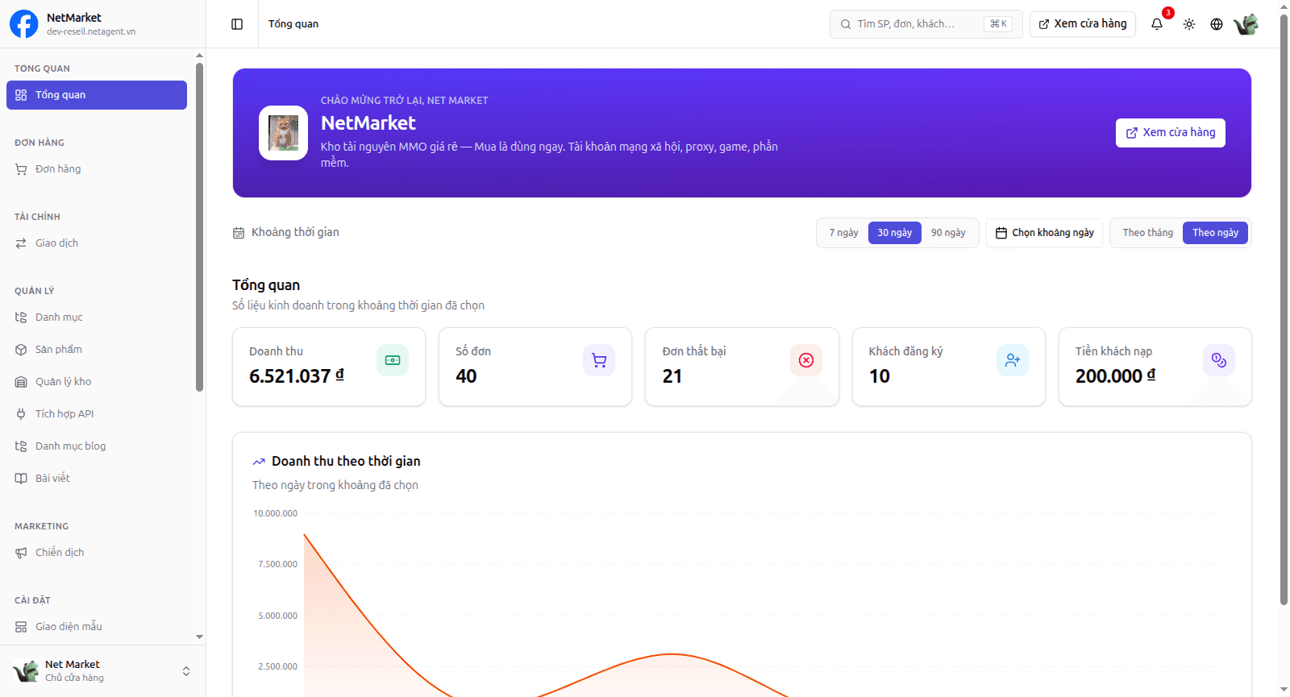Click Xem cửa hàng in the top bar
This screenshot has width=1290, height=697.
click(1083, 24)
